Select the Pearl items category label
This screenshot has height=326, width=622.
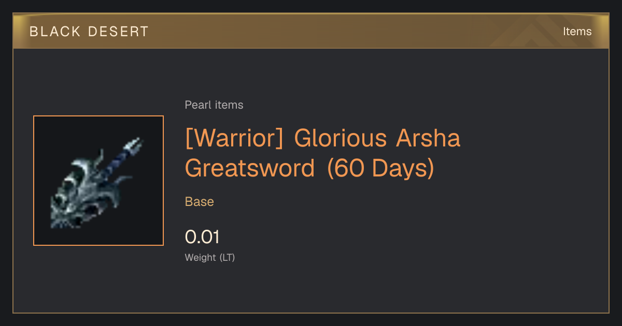[x=214, y=105]
